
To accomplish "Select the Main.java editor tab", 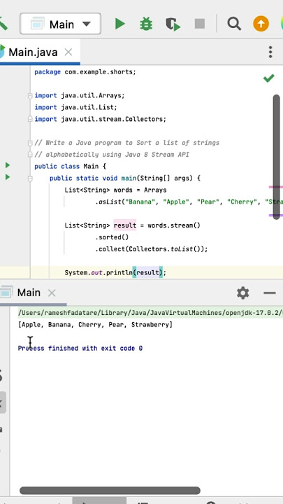I will click(33, 52).
